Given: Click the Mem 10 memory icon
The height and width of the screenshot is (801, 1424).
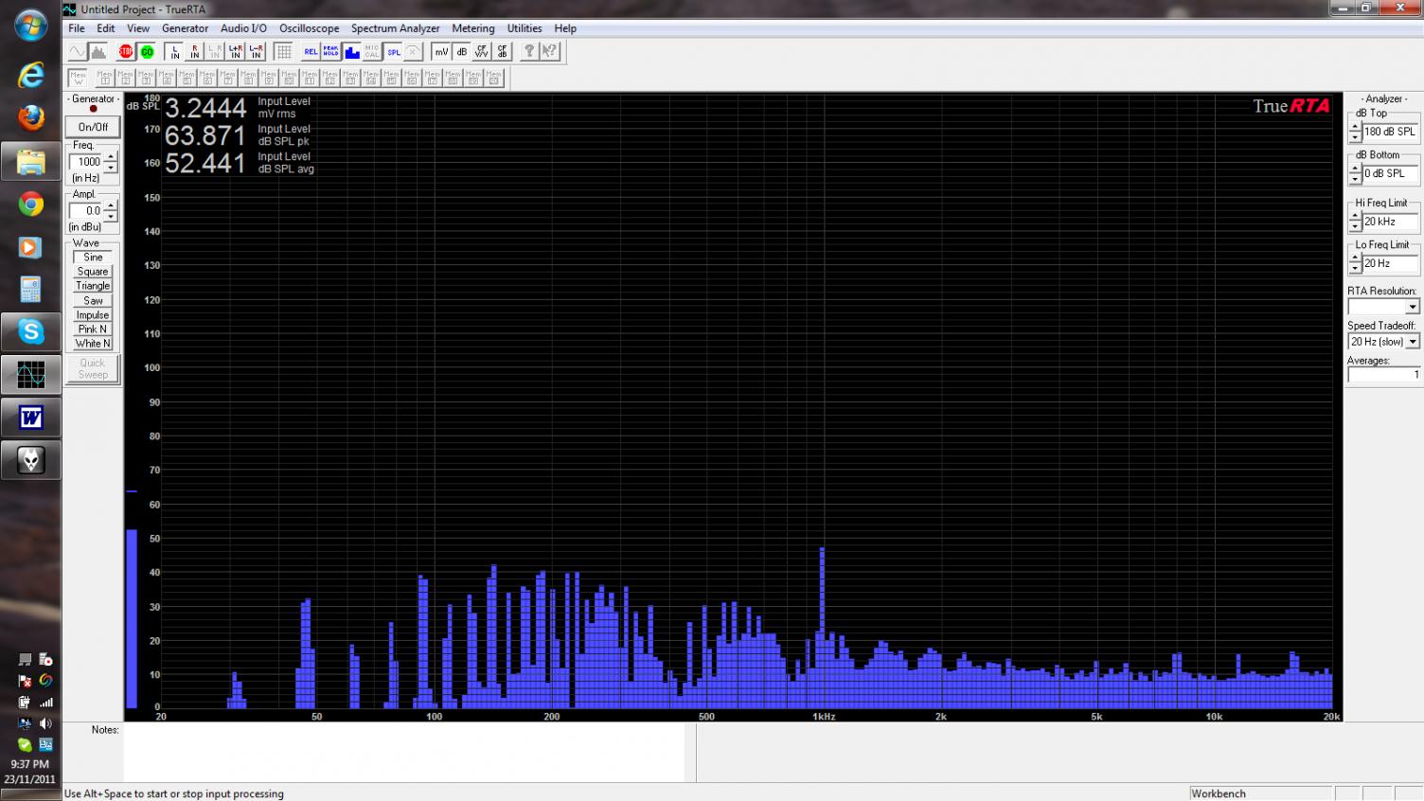Looking at the screenshot, I should click(289, 78).
